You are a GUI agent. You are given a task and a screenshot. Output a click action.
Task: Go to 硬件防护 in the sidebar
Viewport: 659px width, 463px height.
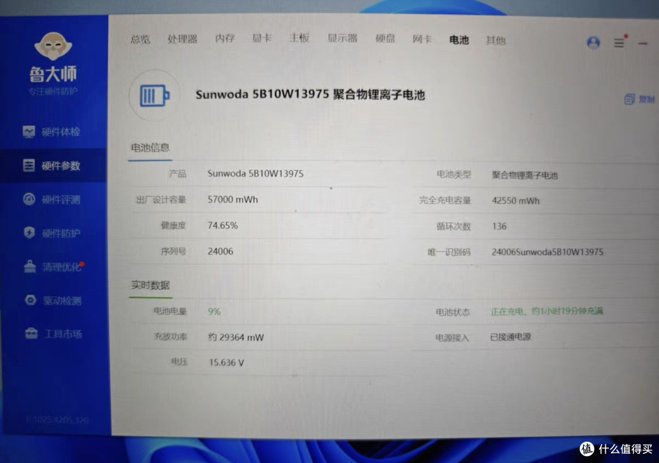[52, 233]
